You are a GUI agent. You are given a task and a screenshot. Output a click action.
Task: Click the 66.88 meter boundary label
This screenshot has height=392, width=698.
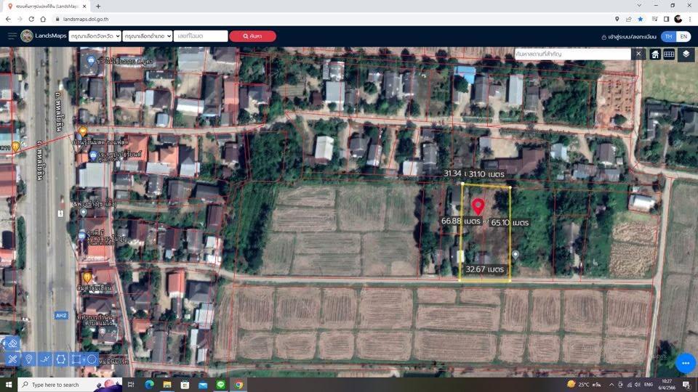point(461,221)
